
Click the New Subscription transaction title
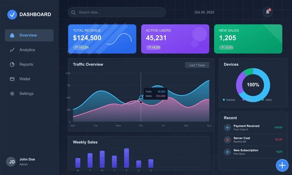click(246, 150)
